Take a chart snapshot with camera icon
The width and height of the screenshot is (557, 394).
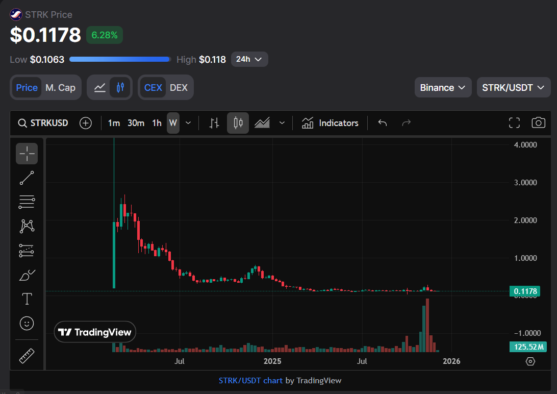point(539,123)
